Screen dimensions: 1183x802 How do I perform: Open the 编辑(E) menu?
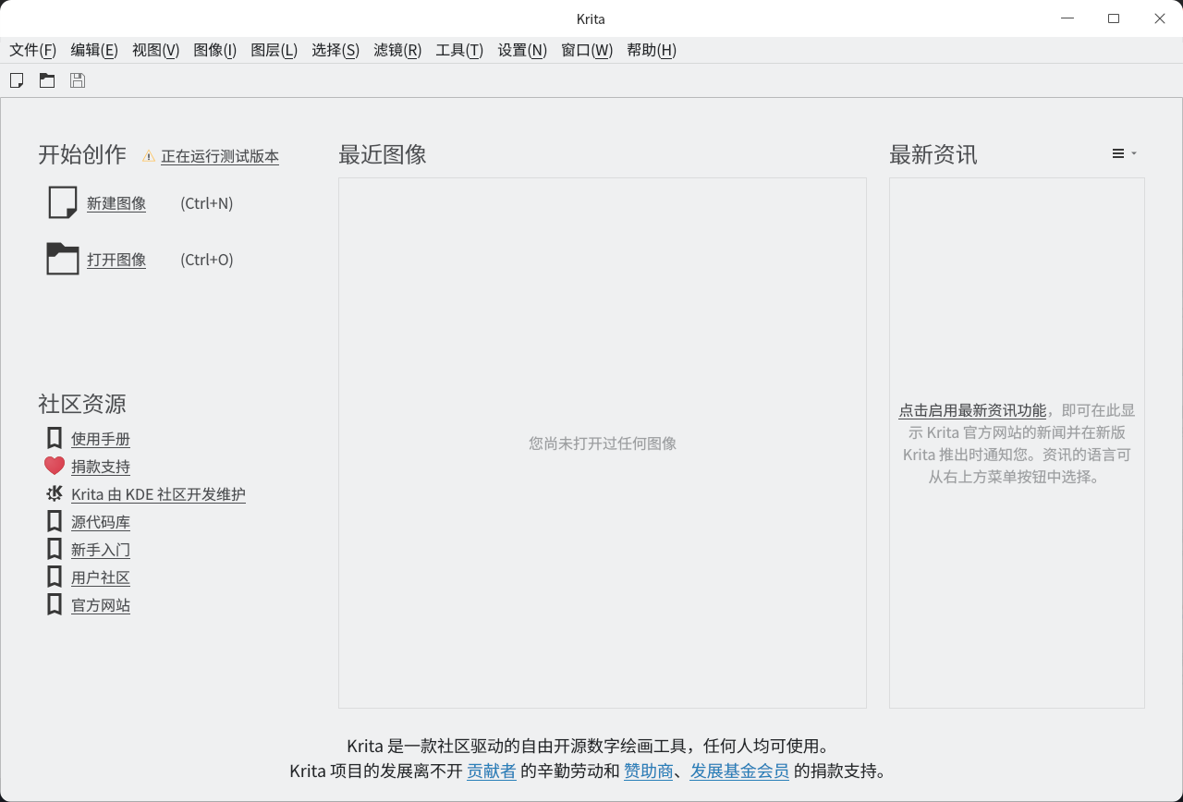pos(94,50)
